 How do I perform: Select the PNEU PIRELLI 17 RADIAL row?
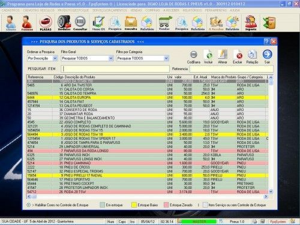tap(148, 175)
